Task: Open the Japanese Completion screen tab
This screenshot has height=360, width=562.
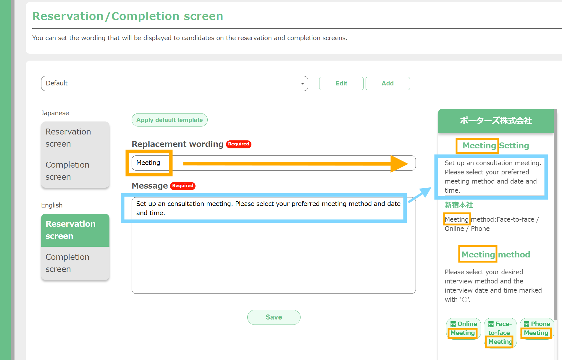Action: pyautogui.click(x=75, y=171)
